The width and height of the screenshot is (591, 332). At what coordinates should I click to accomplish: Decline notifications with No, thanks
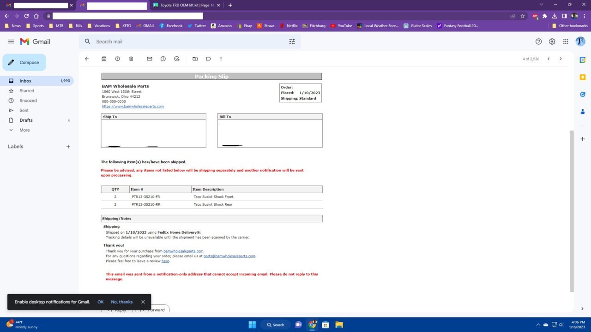(x=122, y=302)
